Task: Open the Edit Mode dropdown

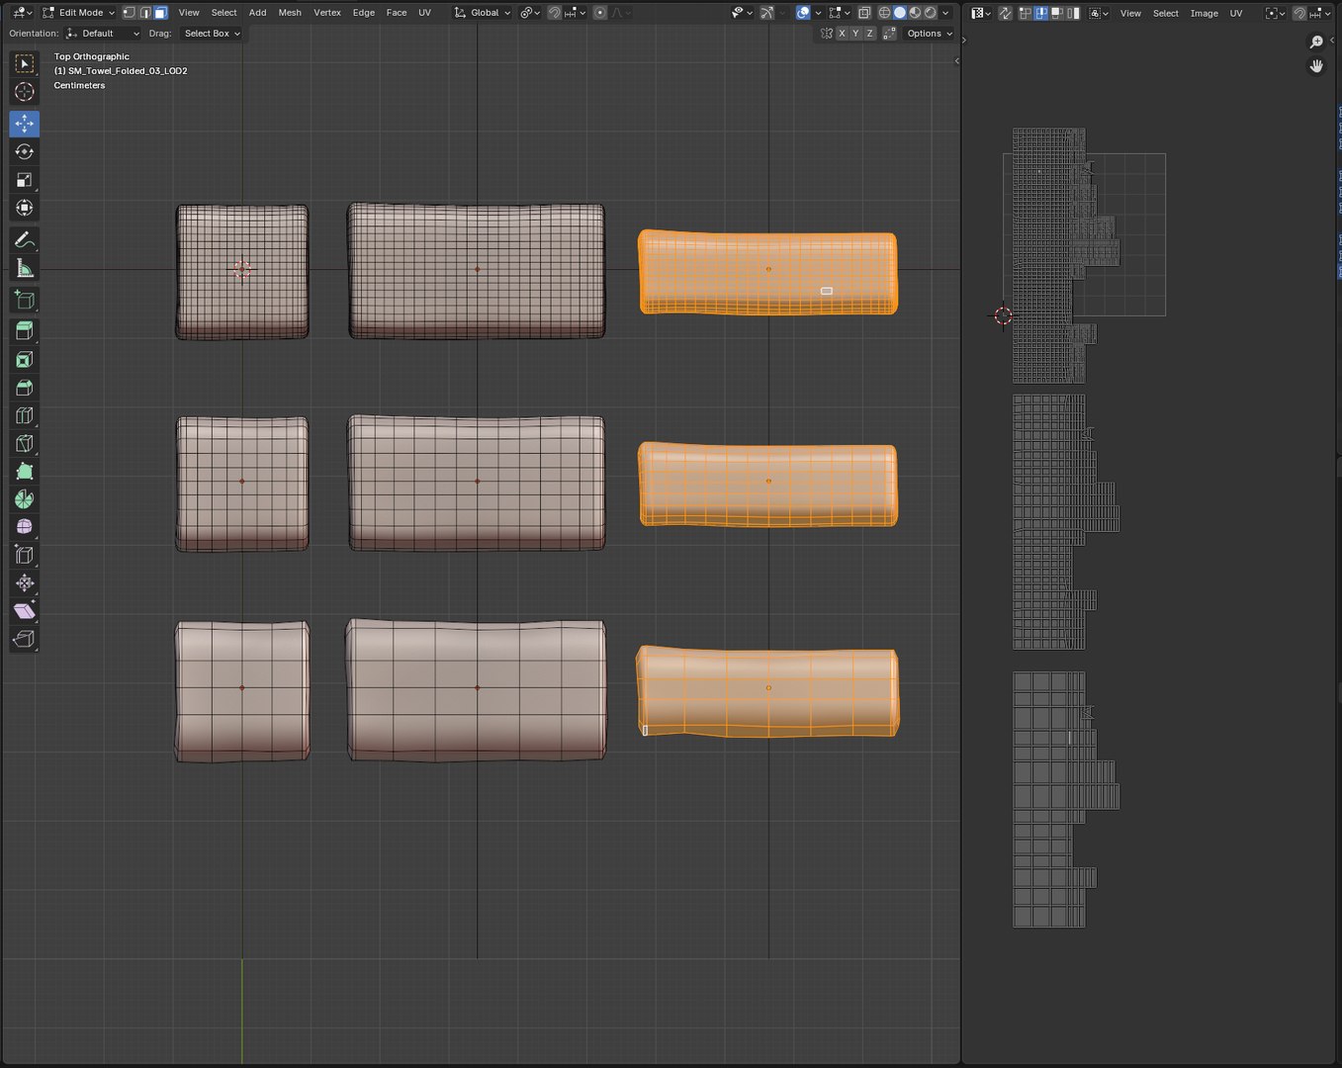Action: (79, 13)
